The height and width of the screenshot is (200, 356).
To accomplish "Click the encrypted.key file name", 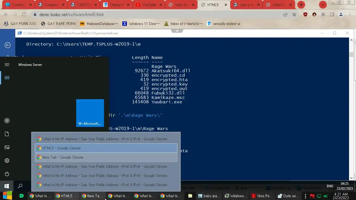I will tap(169, 84).
